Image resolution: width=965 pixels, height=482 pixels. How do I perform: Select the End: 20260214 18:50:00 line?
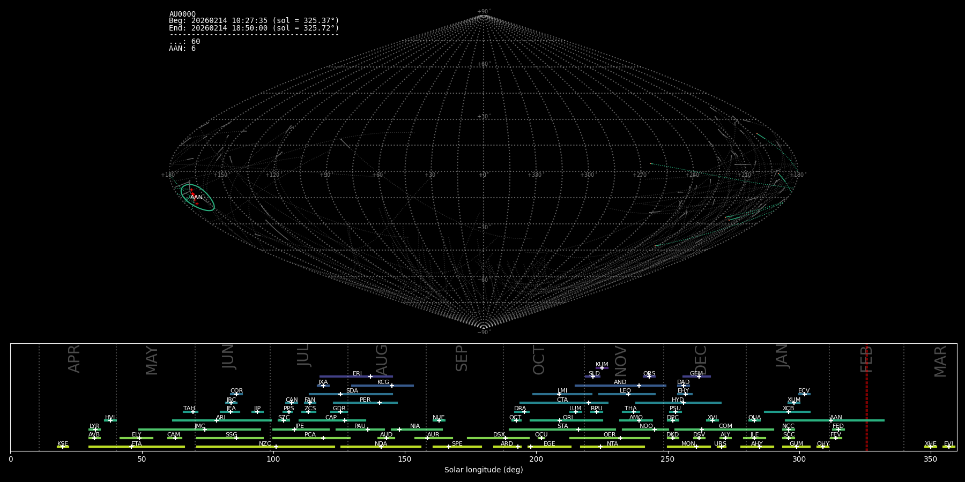click(x=254, y=28)
